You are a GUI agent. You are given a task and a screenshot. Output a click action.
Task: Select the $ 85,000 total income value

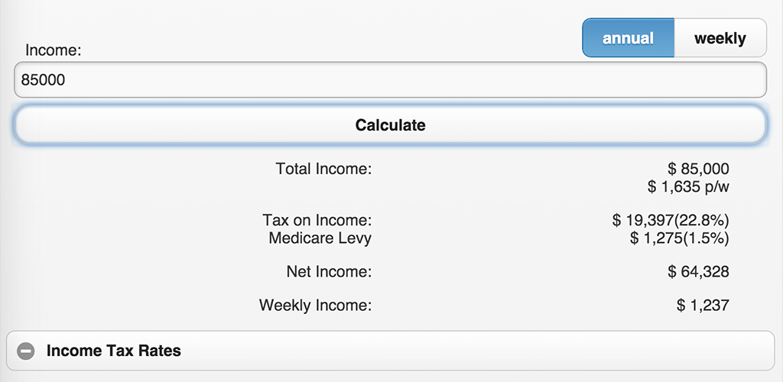pos(698,168)
